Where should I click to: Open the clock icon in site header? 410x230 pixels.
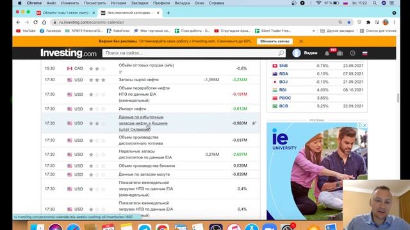[352, 53]
